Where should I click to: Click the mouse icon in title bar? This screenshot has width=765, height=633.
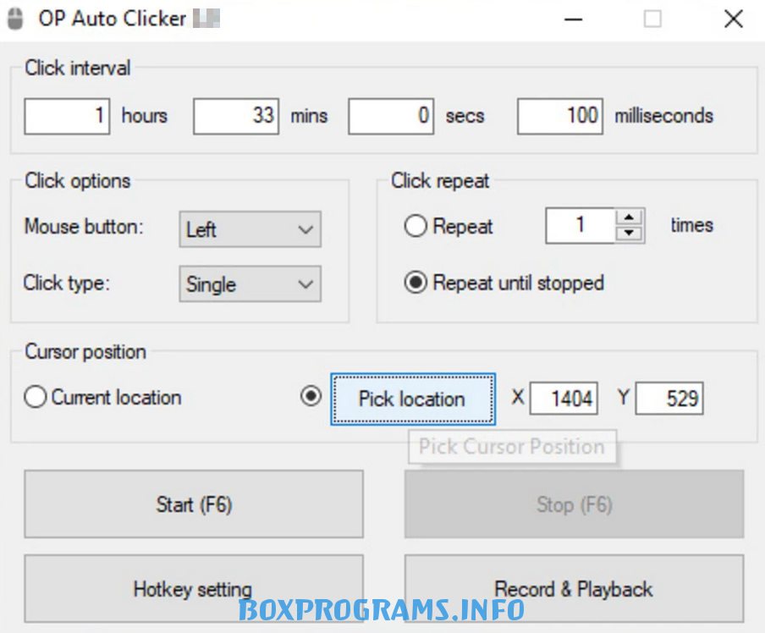(x=14, y=19)
